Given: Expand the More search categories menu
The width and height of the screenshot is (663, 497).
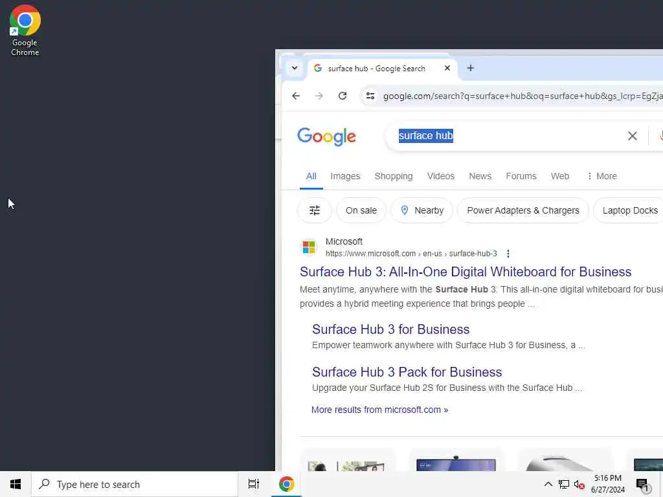Looking at the screenshot, I should pos(602,176).
